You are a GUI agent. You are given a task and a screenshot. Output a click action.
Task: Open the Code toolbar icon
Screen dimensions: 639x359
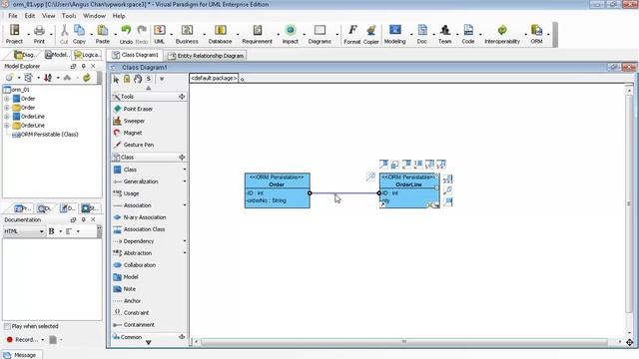(x=468, y=34)
